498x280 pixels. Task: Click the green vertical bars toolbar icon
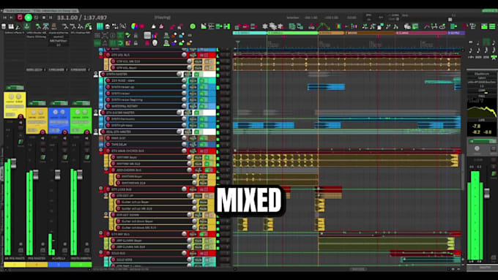click(x=100, y=26)
